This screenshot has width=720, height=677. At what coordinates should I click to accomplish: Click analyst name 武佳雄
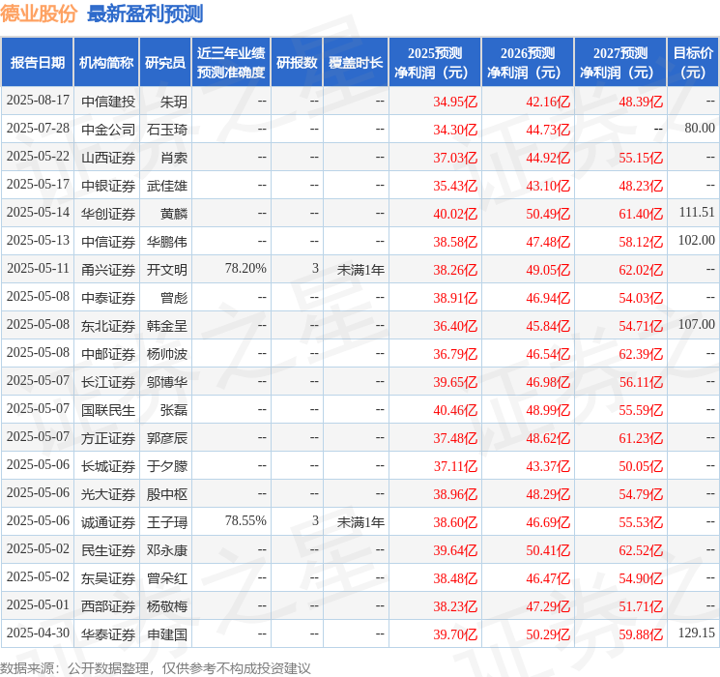coord(166,186)
